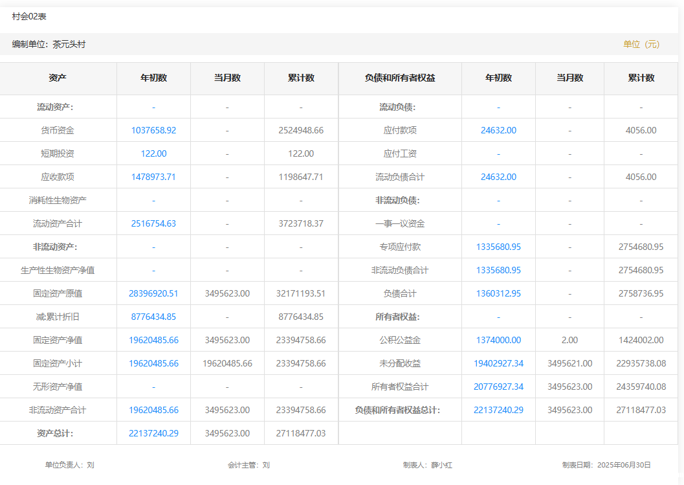Select the 负债合计 value 1360312.95

coord(498,293)
